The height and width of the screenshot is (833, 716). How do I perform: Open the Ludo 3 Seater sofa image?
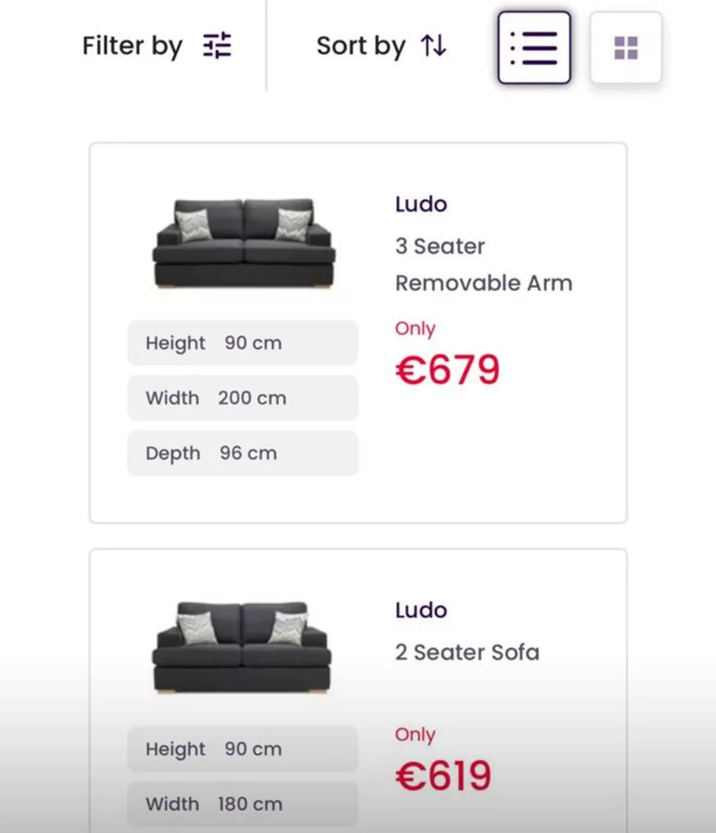[x=244, y=244]
